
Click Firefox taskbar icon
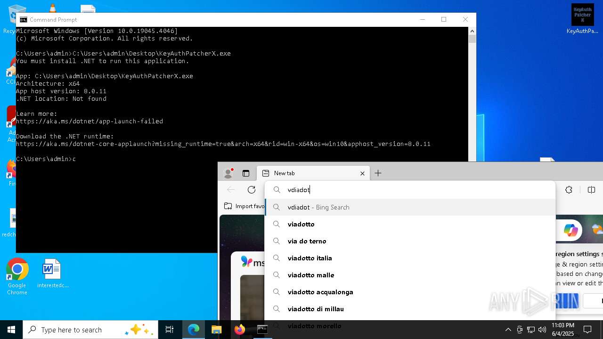(239, 330)
